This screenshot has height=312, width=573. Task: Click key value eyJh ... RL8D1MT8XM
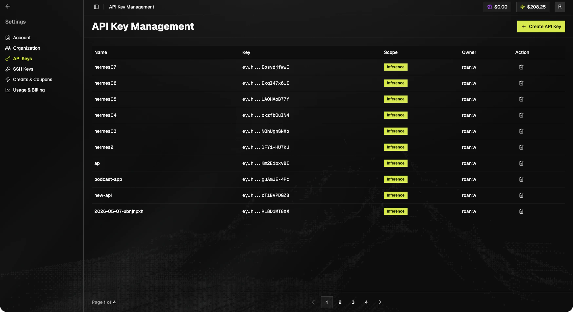(266, 211)
